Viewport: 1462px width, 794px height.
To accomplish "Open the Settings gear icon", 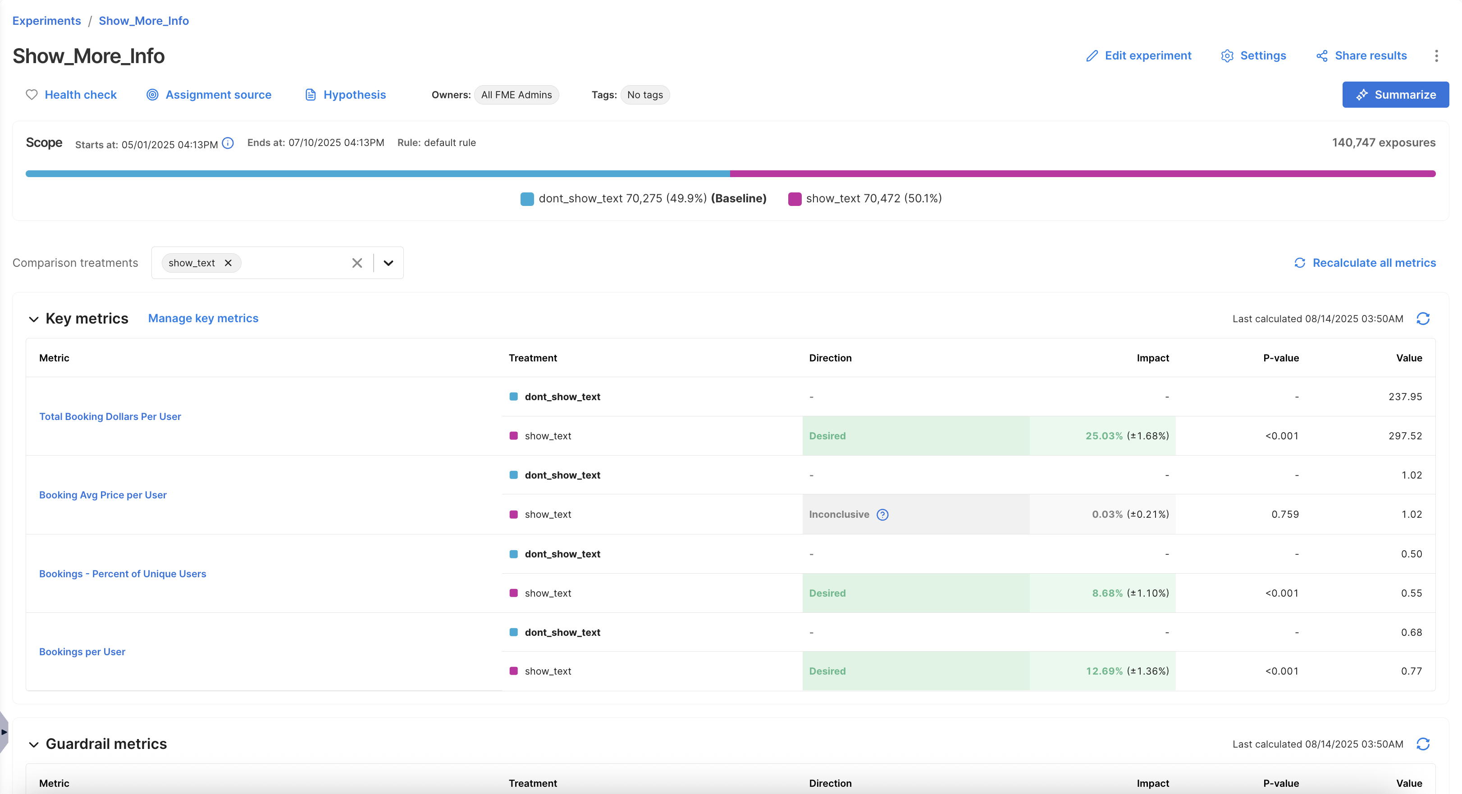I will pyautogui.click(x=1227, y=55).
